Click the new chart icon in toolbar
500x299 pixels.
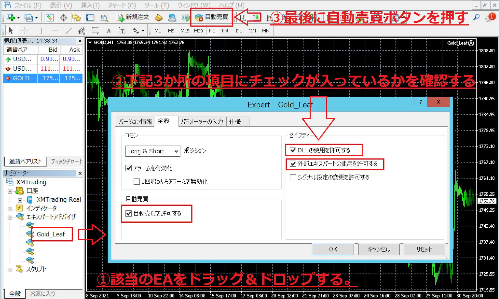(x=11, y=17)
